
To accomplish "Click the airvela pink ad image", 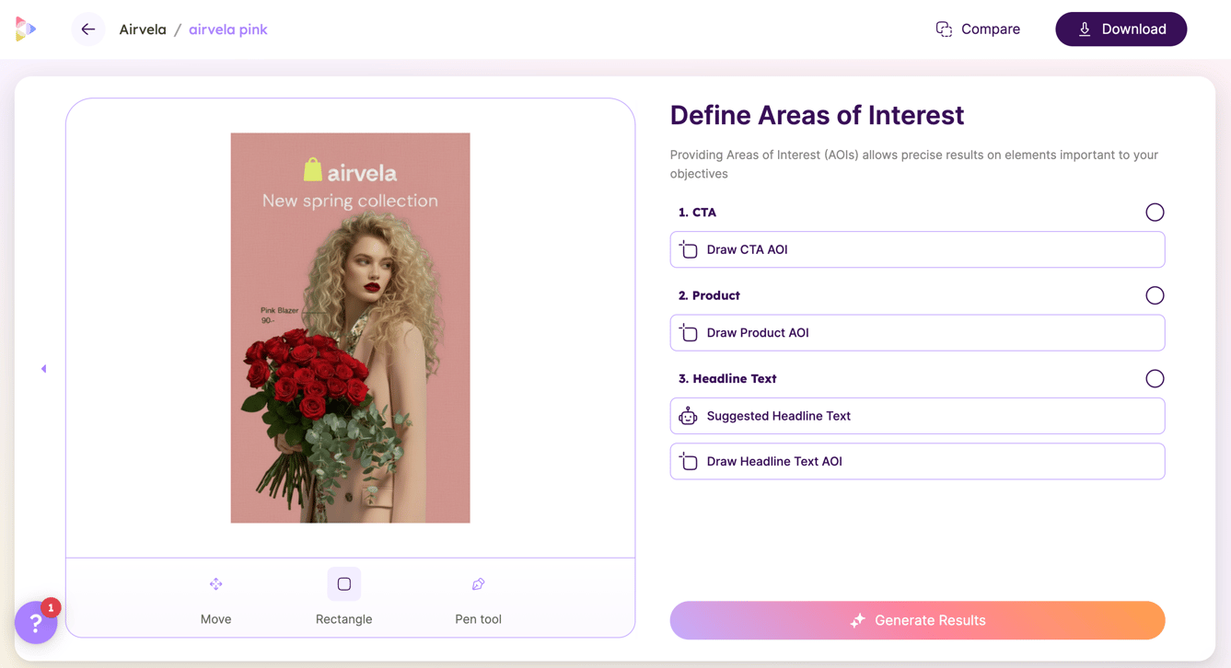I will [x=350, y=328].
